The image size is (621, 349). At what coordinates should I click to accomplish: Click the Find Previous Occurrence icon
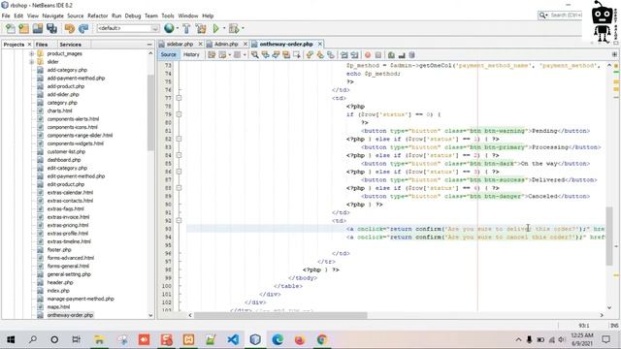(265, 55)
